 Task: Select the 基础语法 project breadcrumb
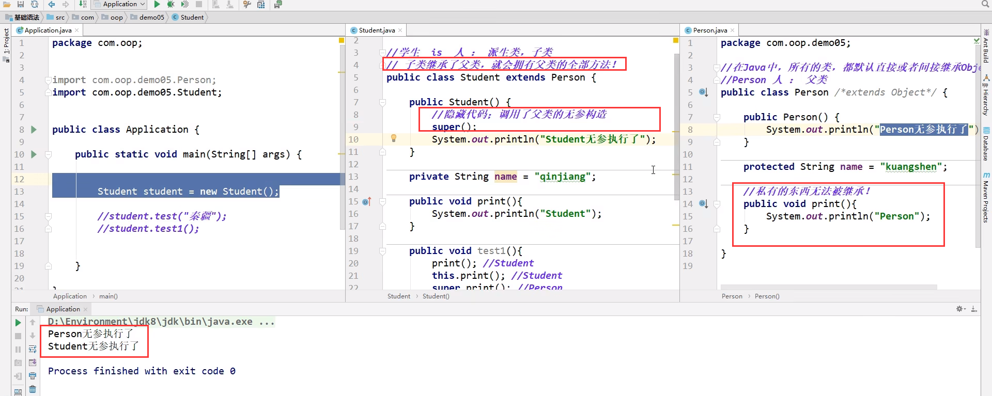click(x=22, y=17)
